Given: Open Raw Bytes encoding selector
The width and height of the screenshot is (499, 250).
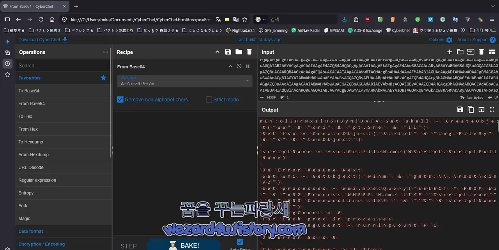Looking at the screenshot, I should (x=472, y=98).
